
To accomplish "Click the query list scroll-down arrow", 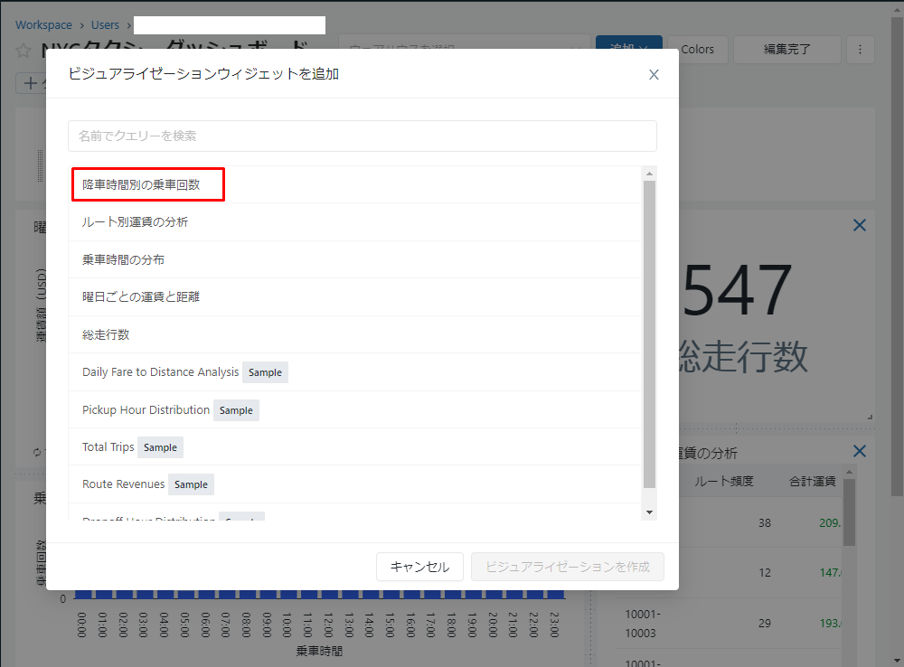I will 649,512.
